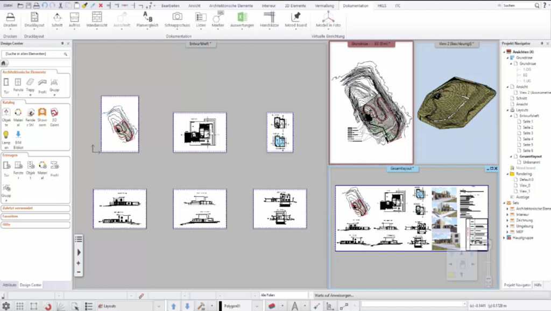Click the play arrow in viewport side toolbar
The width and height of the screenshot is (551, 311).
tap(79, 252)
